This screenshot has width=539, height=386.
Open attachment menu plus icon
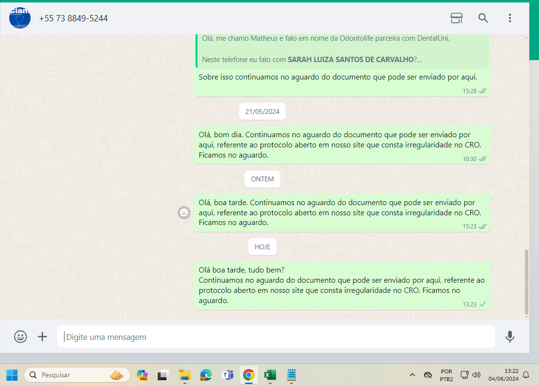click(43, 337)
